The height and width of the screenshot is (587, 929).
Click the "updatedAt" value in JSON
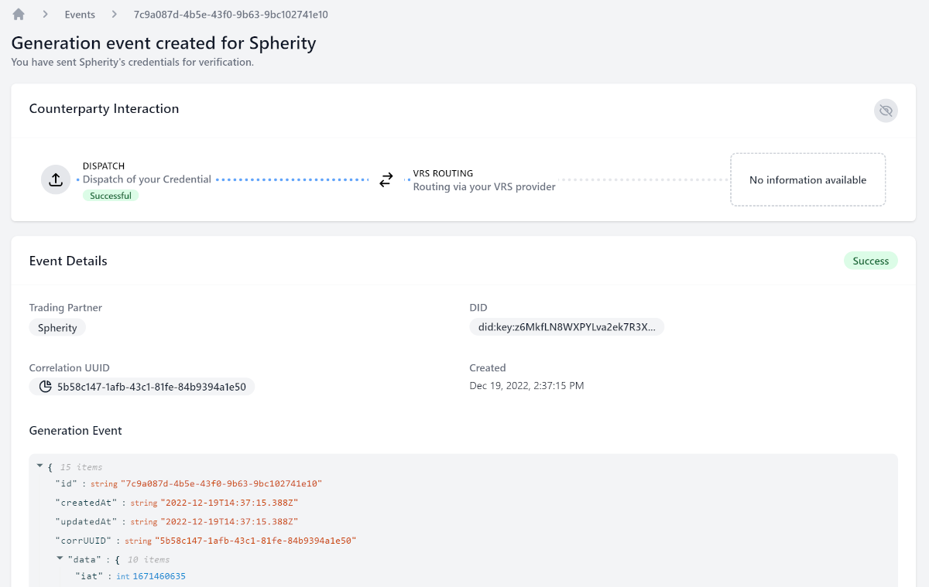(228, 522)
